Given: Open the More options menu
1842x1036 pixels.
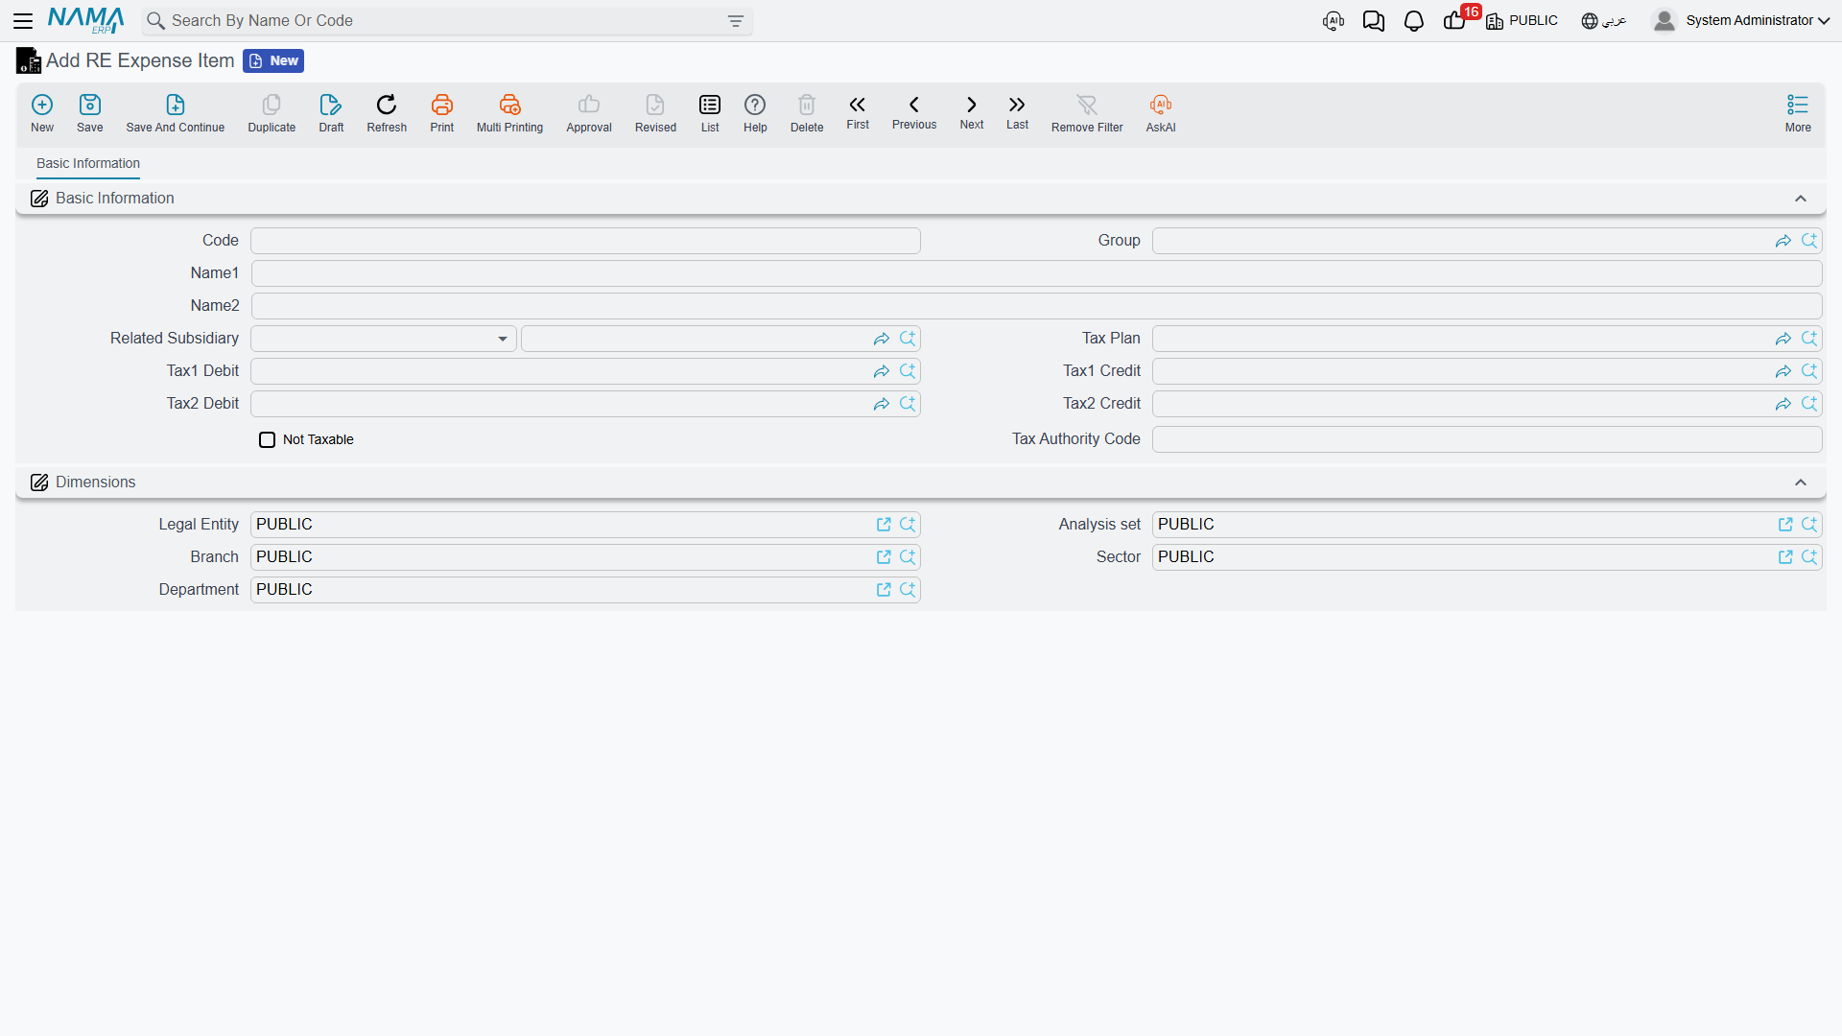Looking at the screenshot, I should pyautogui.click(x=1798, y=112).
